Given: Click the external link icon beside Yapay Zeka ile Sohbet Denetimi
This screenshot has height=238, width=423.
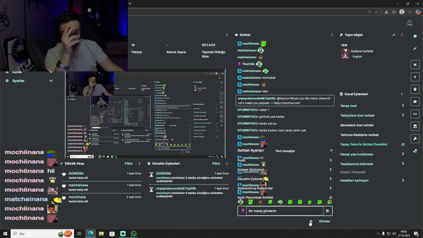Looking at the screenshot, I should tap(403, 144).
